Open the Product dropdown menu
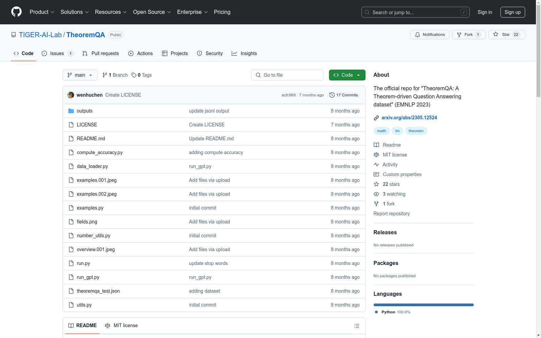The height and width of the screenshot is (338, 541). point(42,12)
